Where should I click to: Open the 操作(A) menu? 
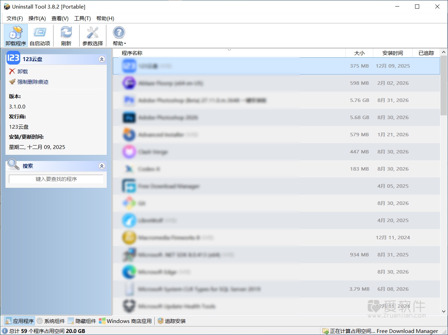pos(37,19)
